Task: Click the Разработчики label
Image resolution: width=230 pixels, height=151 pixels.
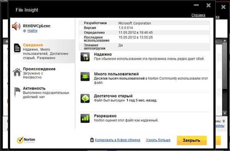Action: (95, 23)
